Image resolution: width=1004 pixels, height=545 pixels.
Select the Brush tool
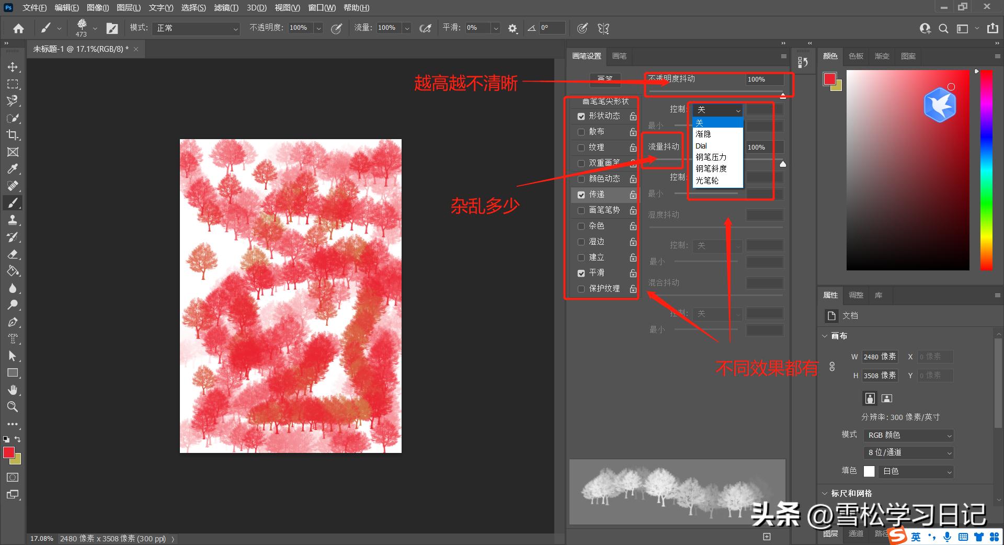point(13,203)
